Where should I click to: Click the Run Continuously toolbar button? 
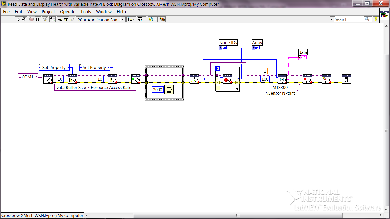coord(24,19)
